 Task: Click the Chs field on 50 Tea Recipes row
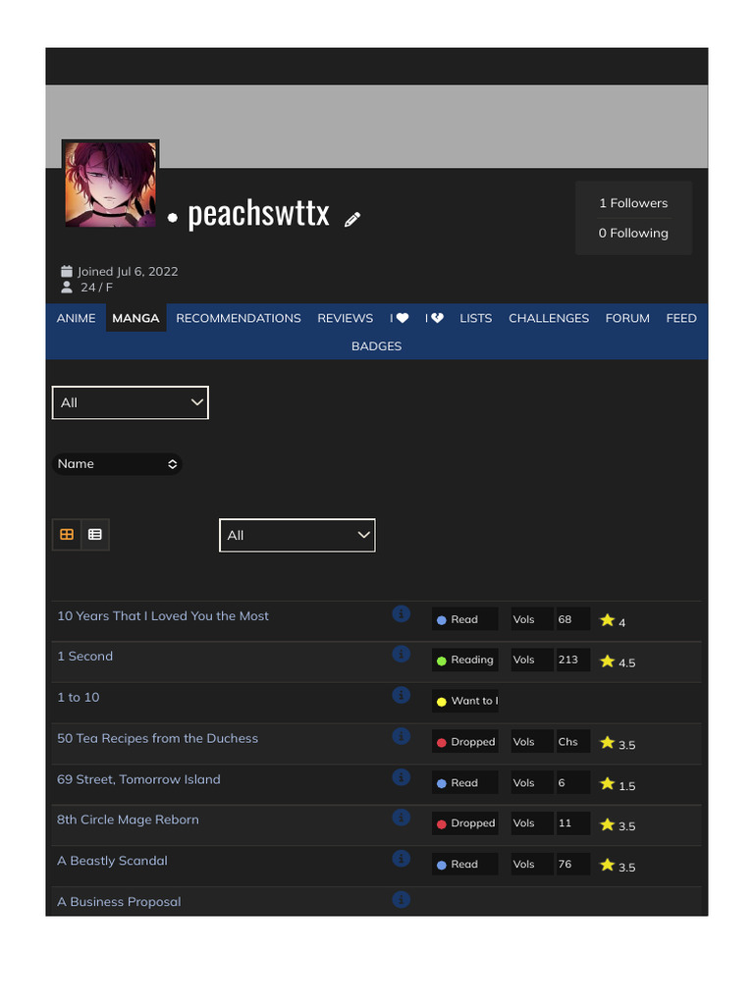[x=572, y=742]
